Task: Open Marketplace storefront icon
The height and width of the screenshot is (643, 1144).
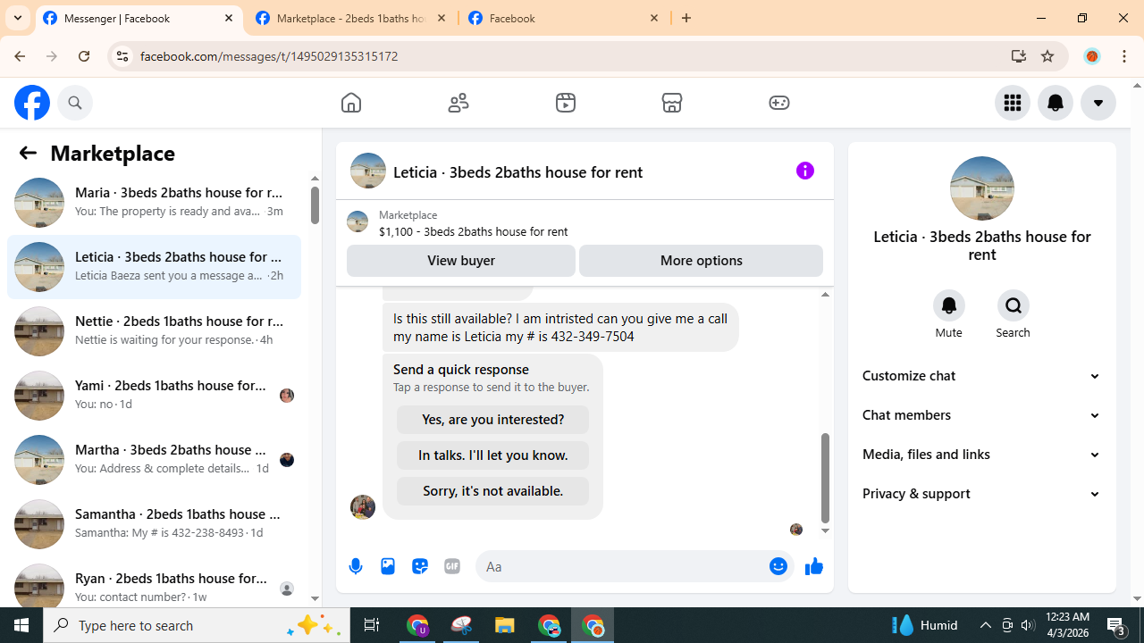Action: 672,103
